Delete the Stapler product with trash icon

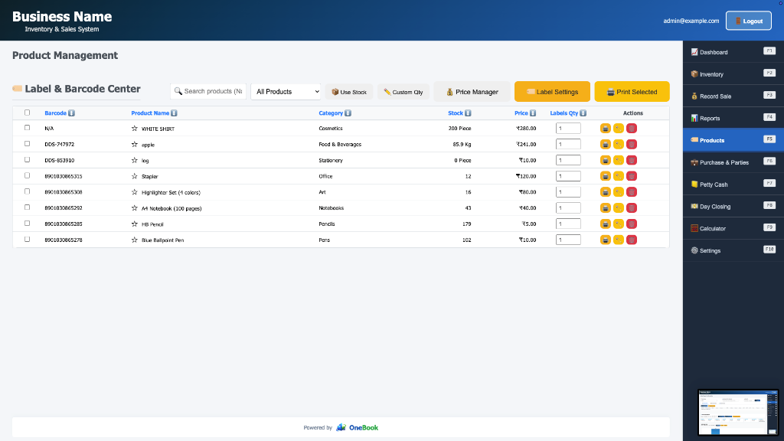point(632,176)
